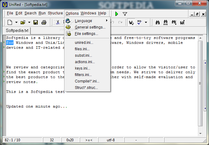The width and height of the screenshot is (209, 145).
Task: Open the New document dropdown arrow
Action: click(16, 22)
